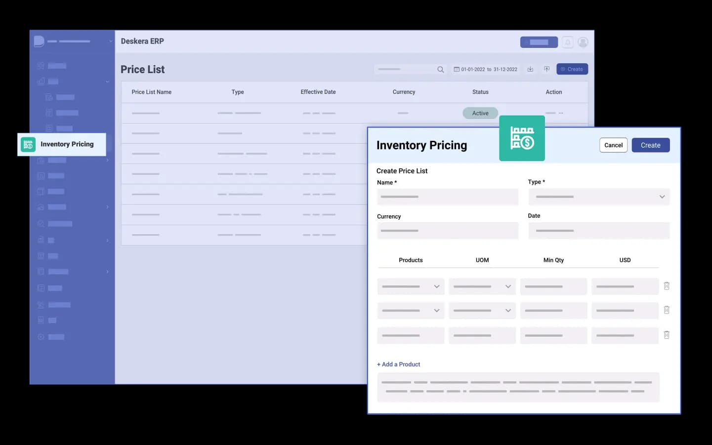This screenshot has width=712, height=445.
Task: Click the blue button in the top header
Action: click(539, 42)
